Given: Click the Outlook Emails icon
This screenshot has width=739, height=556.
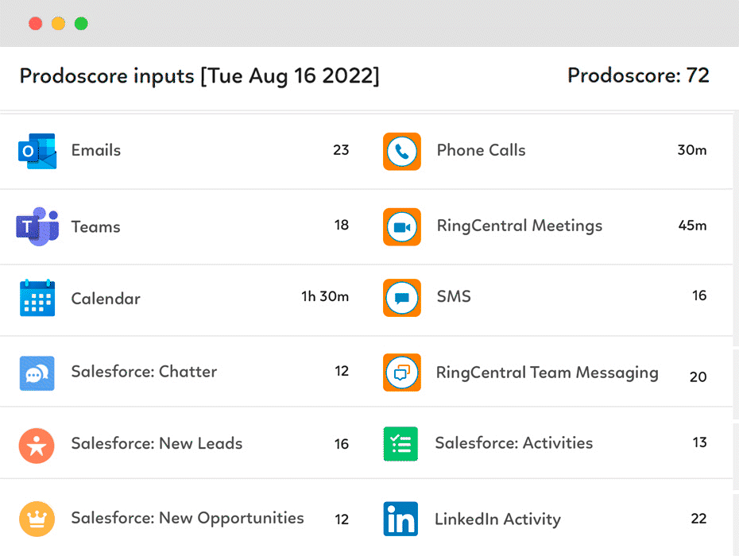Looking at the screenshot, I should point(37,151).
